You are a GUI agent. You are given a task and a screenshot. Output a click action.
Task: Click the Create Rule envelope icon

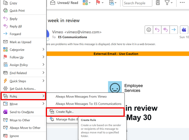click(52, 112)
